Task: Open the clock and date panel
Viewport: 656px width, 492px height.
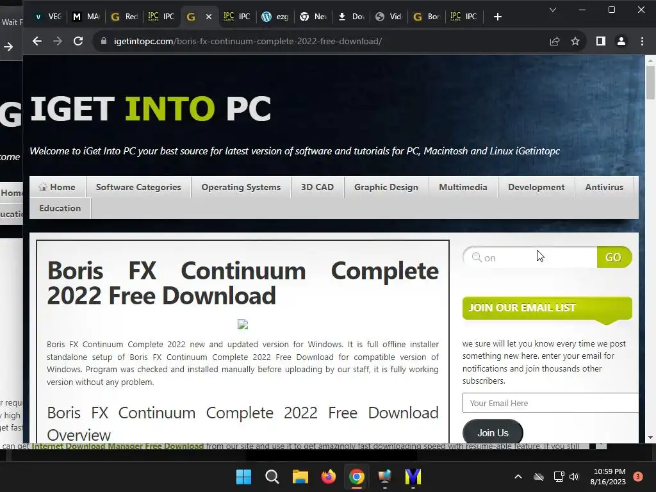Action: click(609, 477)
